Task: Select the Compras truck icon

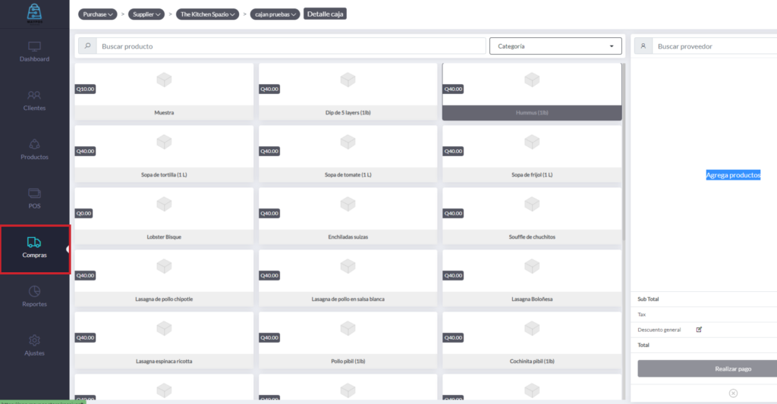Action: (34, 243)
